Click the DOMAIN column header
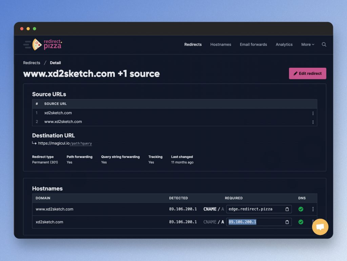347x261 pixels. pyautogui.click(x=43, y=198)
